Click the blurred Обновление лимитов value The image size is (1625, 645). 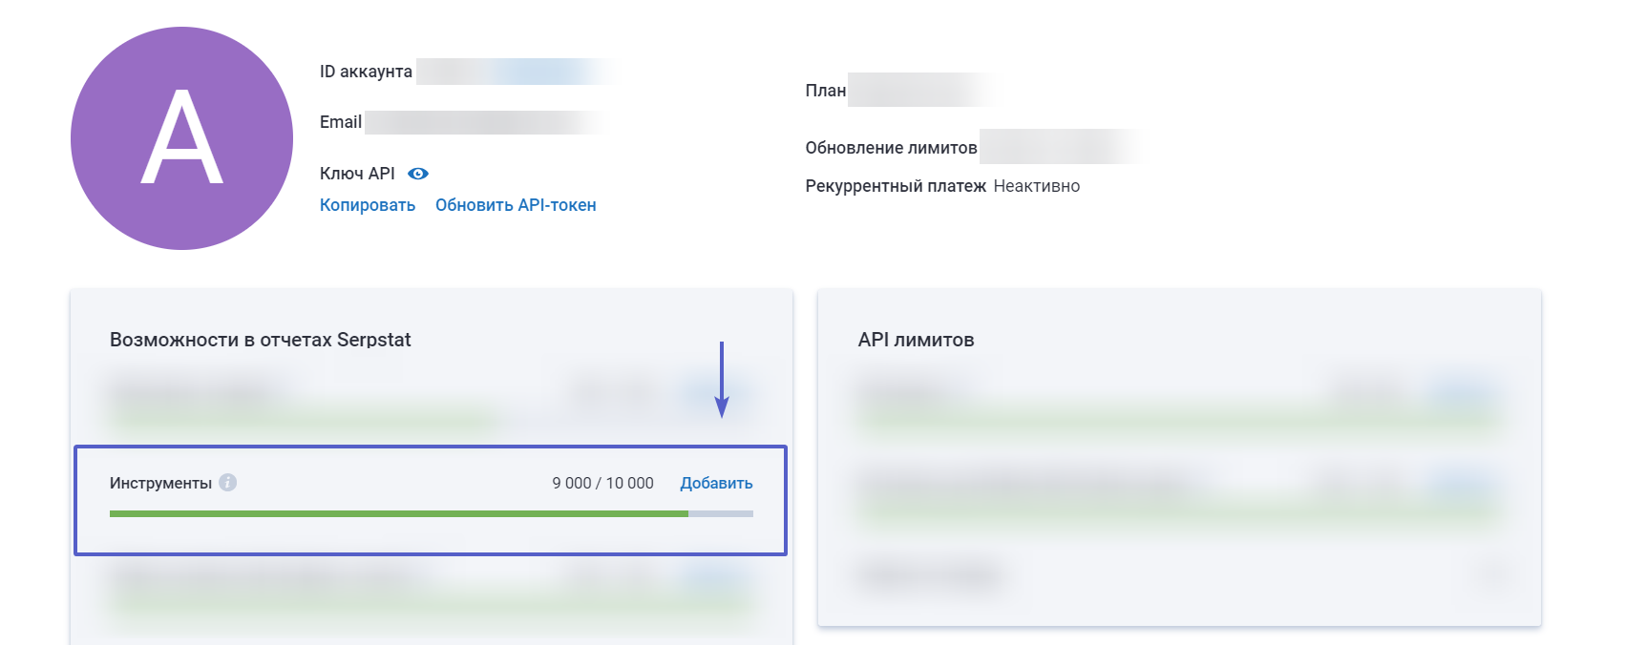pos(1058,148)
